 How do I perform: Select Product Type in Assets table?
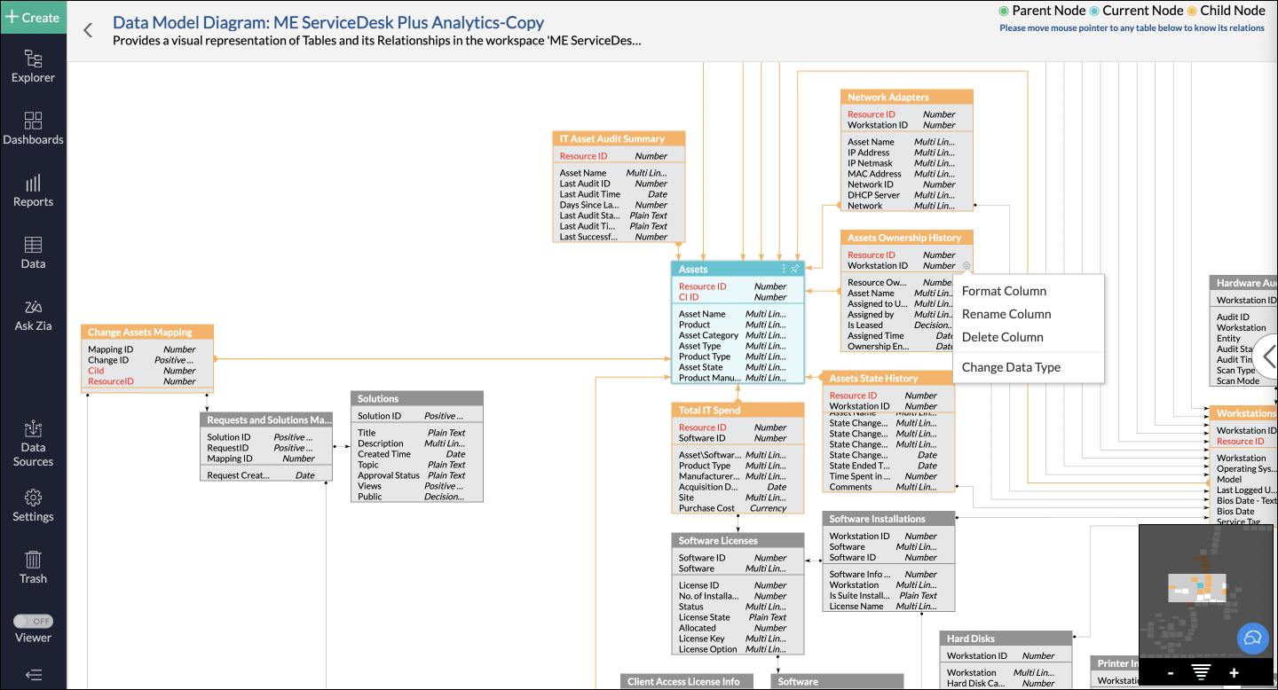(x=738, y=357)
